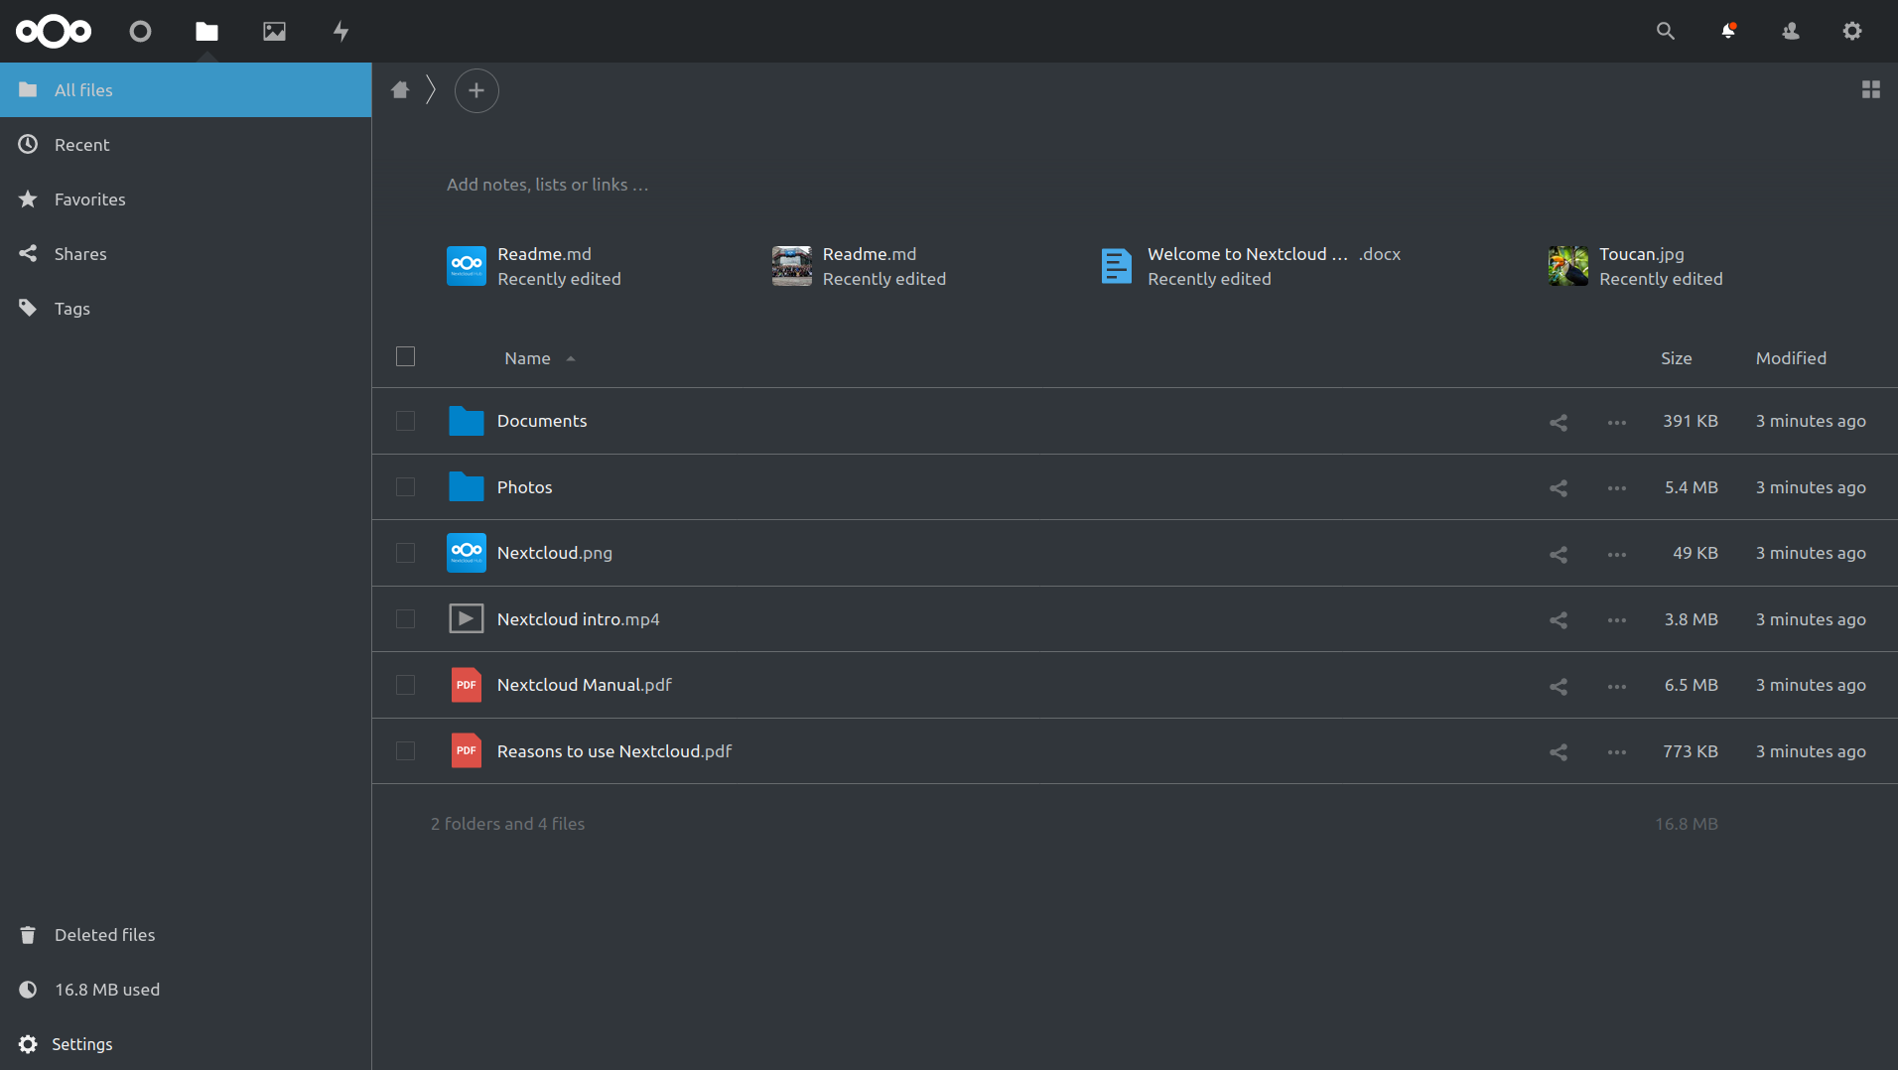The image size is (1898, 1070).
Task: Expand Settings at sidebar bottom
Action: (x=186, y=1043)
